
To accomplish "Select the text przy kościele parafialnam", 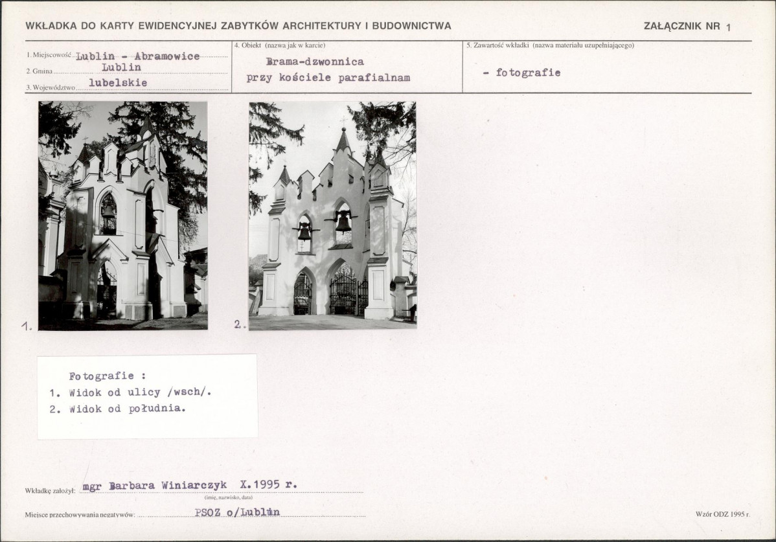I will tap(328, 78).
